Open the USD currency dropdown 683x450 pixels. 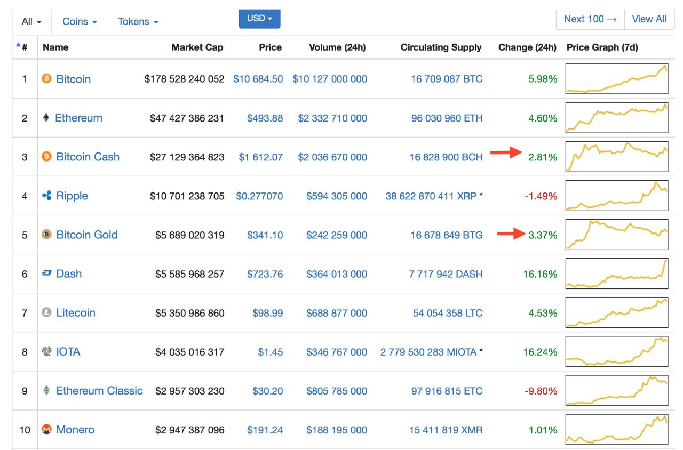click(260, 19)
